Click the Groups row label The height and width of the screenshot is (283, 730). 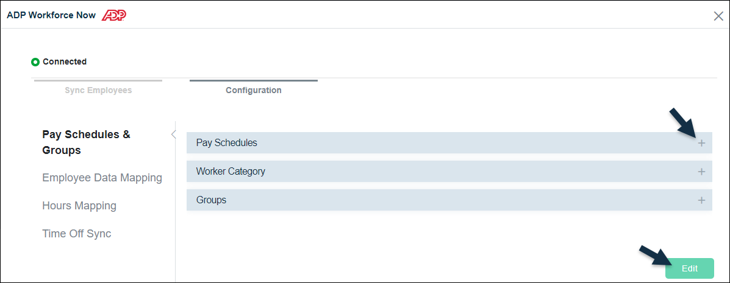(212, 200)
